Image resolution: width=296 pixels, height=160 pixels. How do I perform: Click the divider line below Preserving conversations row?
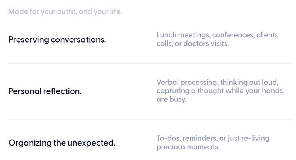150,64
